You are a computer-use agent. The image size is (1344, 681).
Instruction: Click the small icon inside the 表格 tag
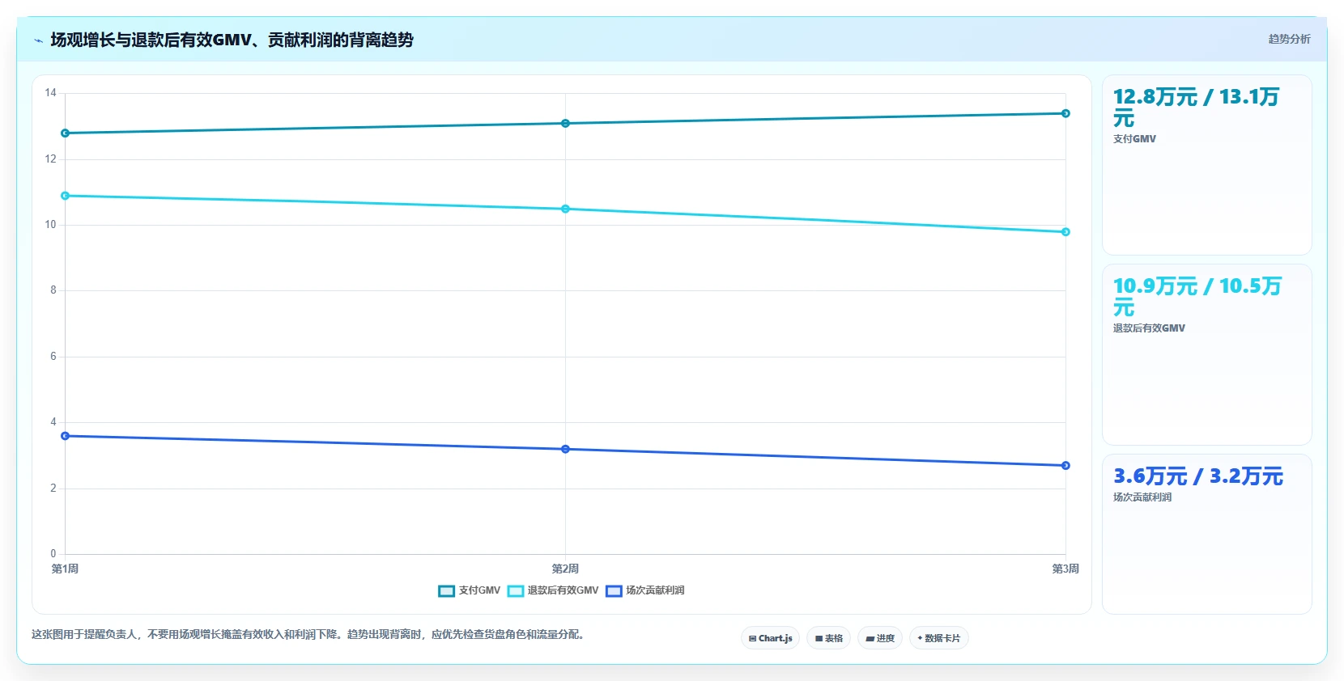[819, 639]
